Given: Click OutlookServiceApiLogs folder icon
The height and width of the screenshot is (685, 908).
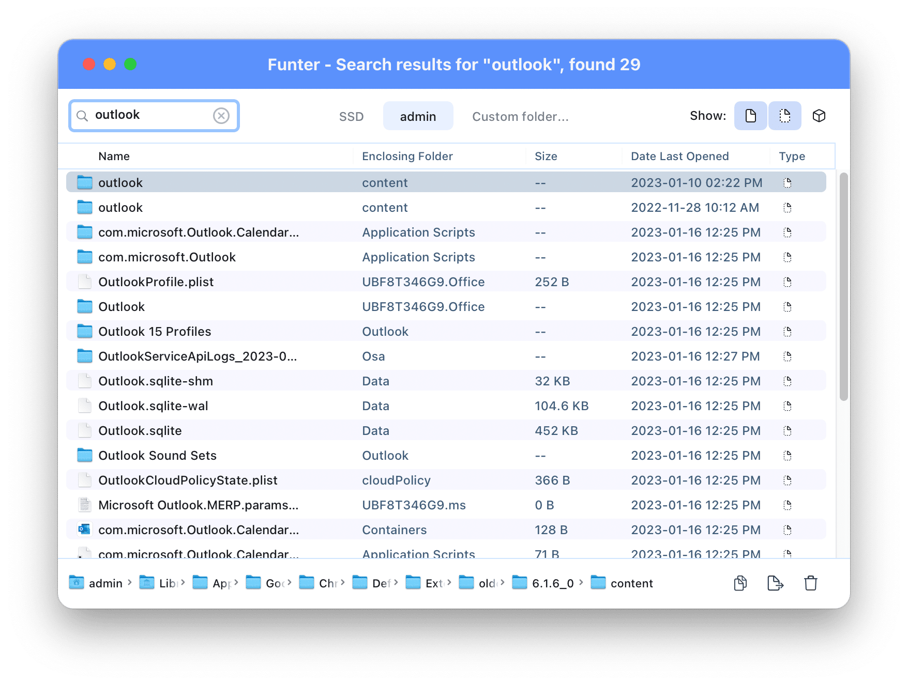Looking at the screenshot, I should [x=85, y=356].
